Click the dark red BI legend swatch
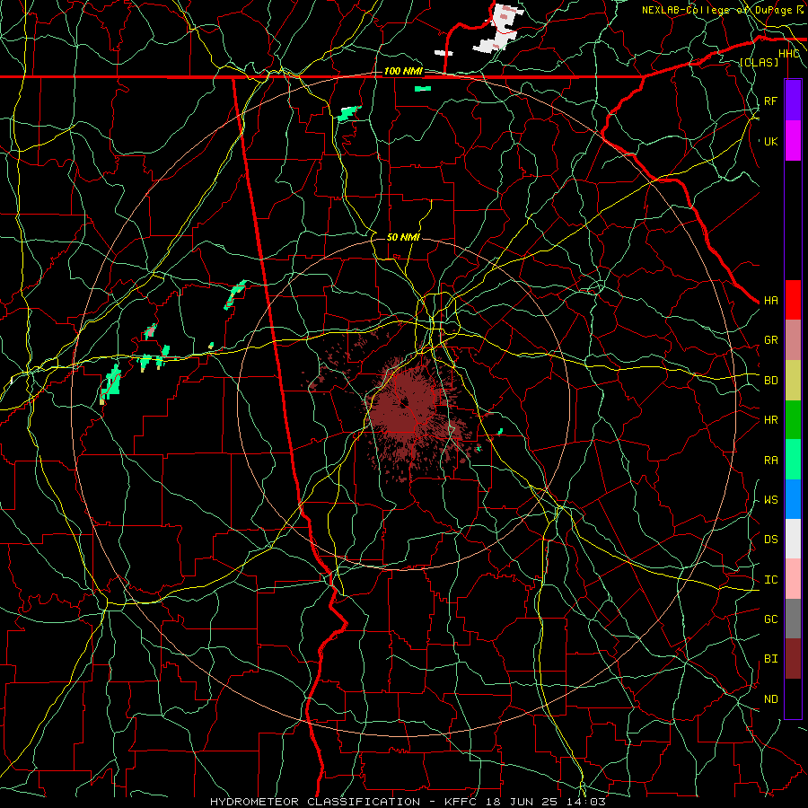 [793, 659]
